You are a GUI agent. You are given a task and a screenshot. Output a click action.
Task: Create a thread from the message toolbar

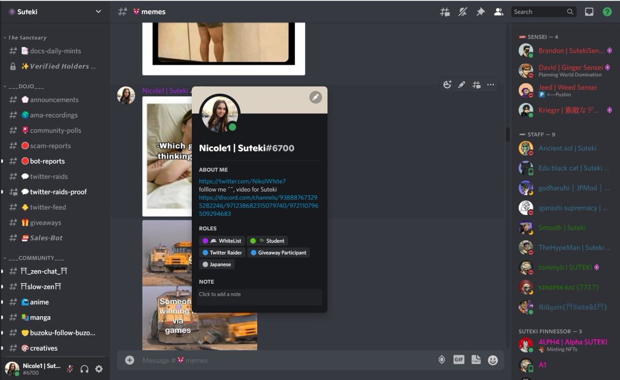tap(476, 85)
